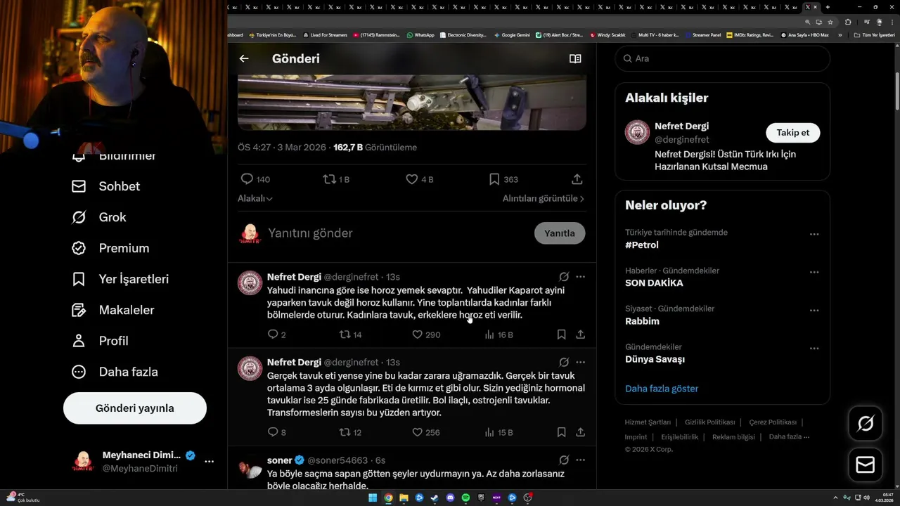Open floating Grok button at bottom right
Viewport: 900px width, 506px height.
866,423
